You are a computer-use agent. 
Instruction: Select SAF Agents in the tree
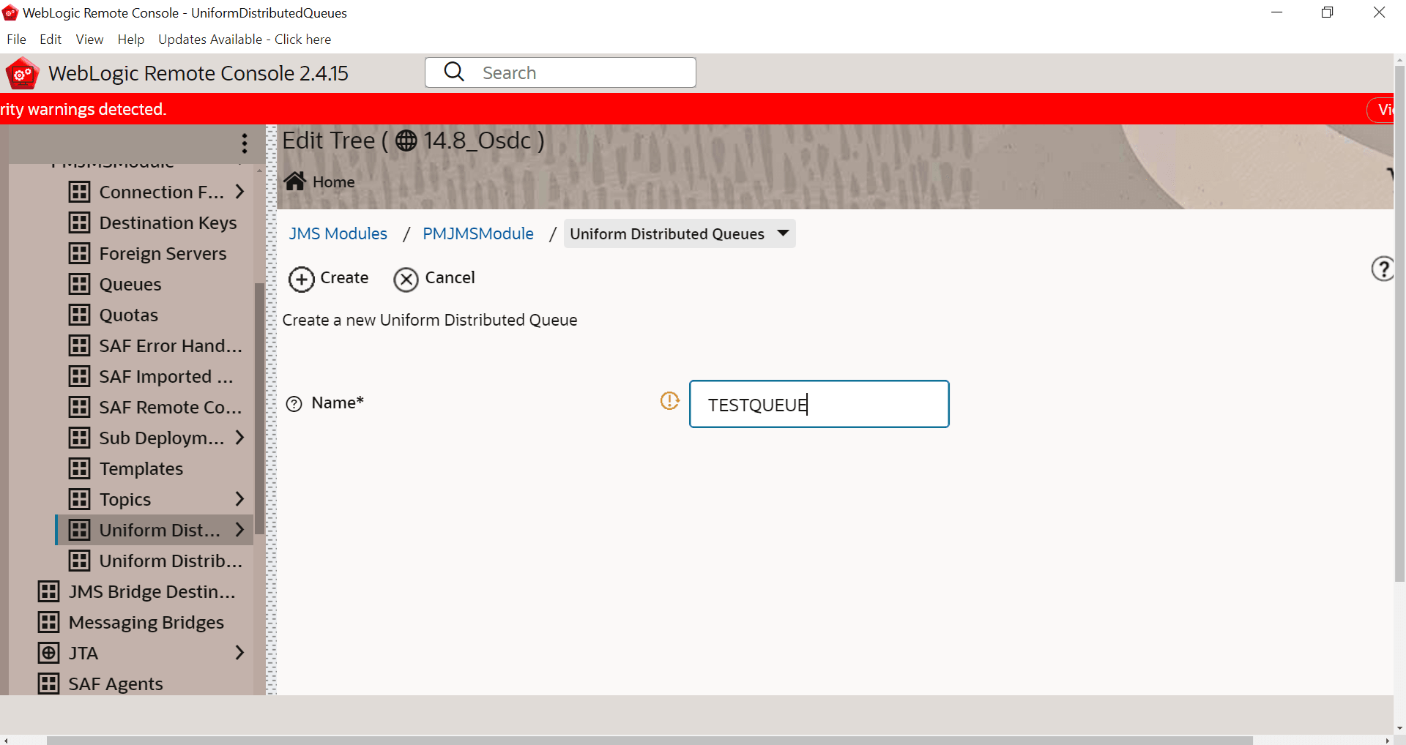[x=116, y=684]
